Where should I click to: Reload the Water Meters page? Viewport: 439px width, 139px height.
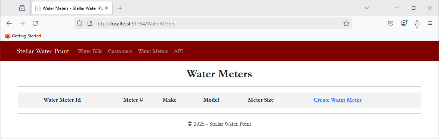tap(35, 23)
